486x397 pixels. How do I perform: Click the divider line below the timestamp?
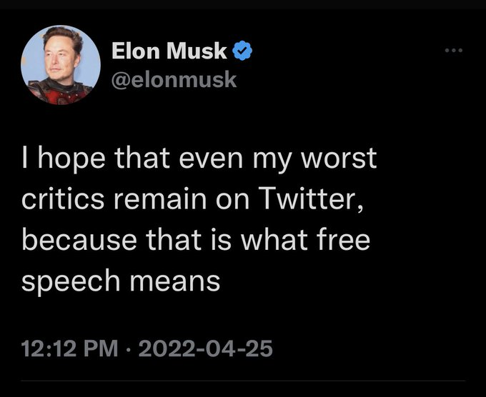[243, 381]
